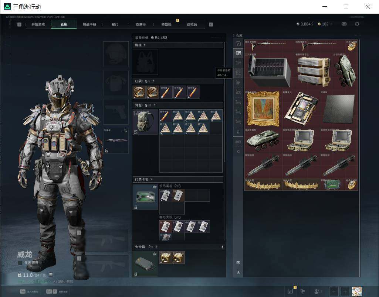This screenshot has height=297, width=379.
Task: Click the 开始游戏 button
Action: click(x=38, y=24)
